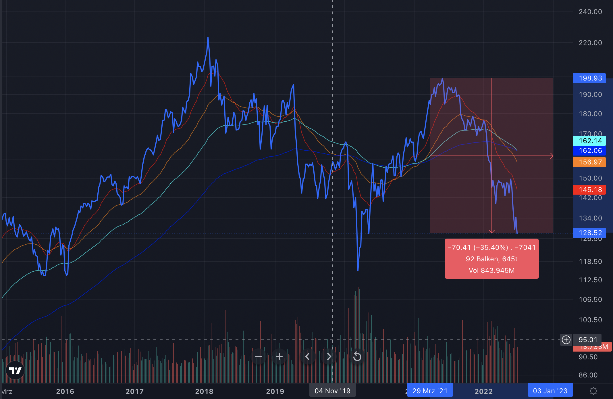Click the plus icon beside price 95.01
613x399 pixels.
tap(566, 340)
